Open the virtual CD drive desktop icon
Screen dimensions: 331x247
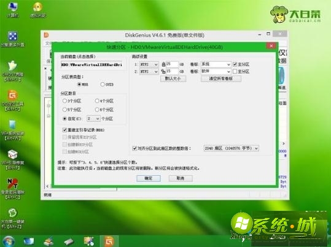38,9
